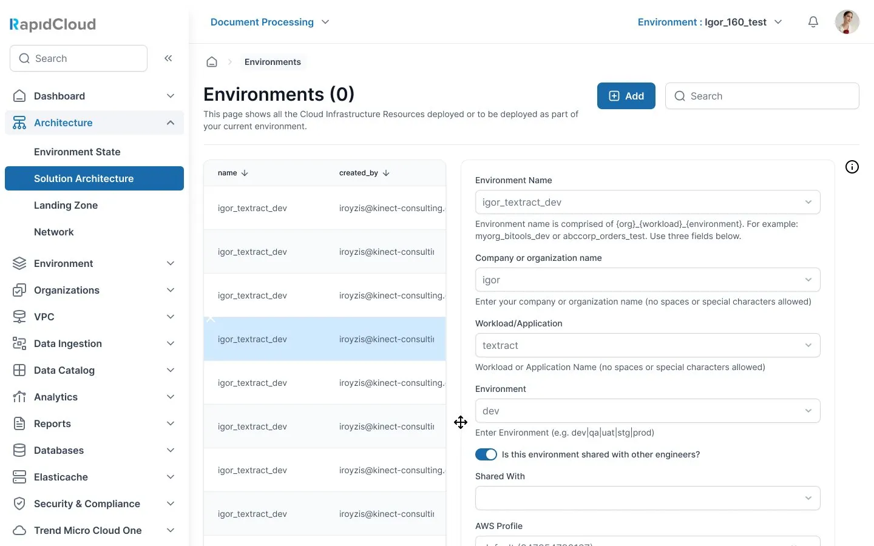Expand the Trend Micro Cloud One chevron
This screenshot has height=546, width=874.
[x=171, y=530]
